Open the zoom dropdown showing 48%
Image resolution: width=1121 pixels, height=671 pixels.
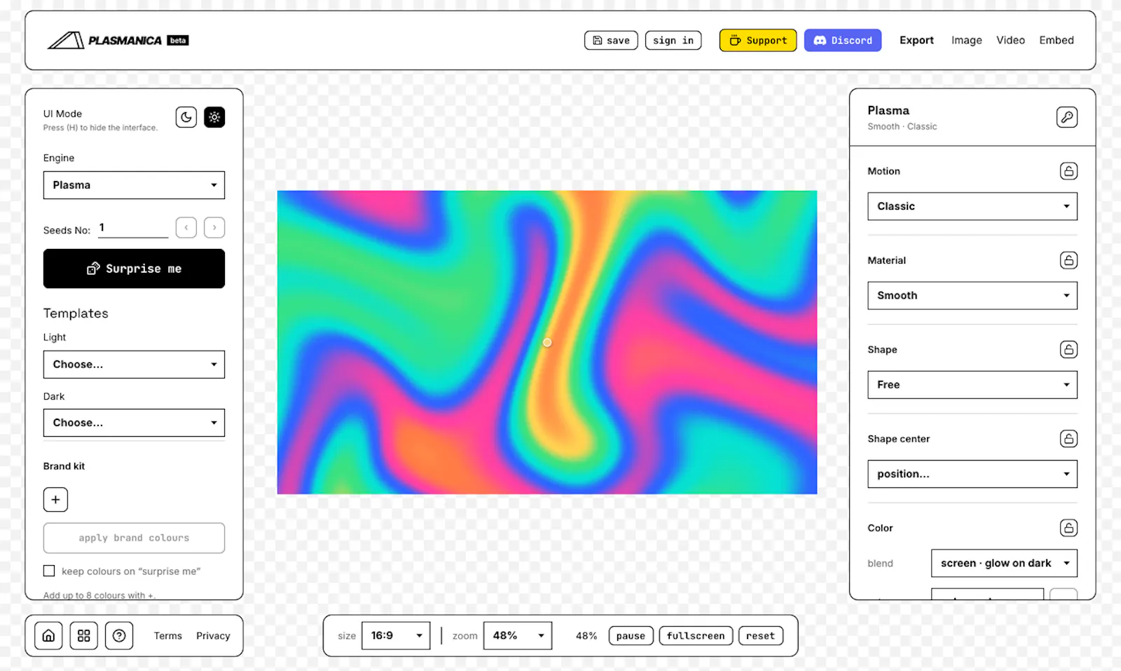coord(518,636)
